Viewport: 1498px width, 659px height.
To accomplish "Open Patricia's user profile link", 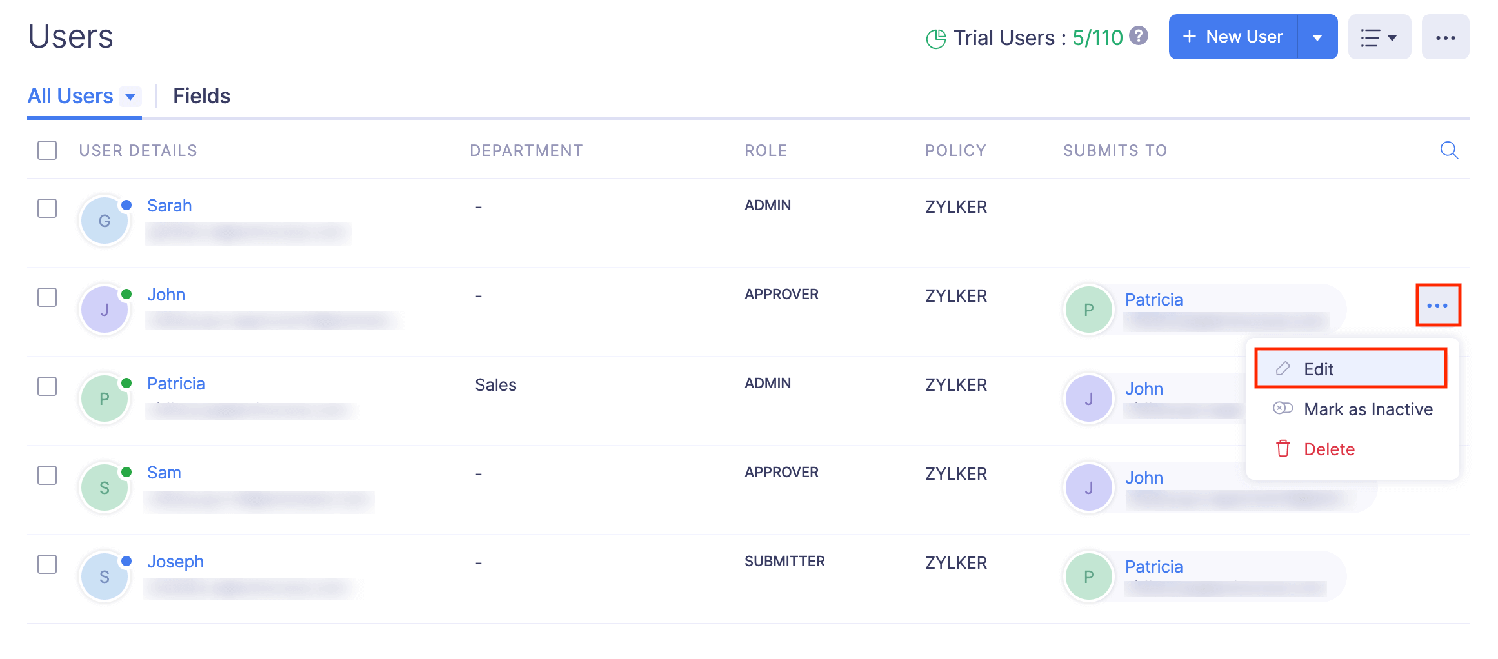I will pyautogui.click(x=175, y=383).
